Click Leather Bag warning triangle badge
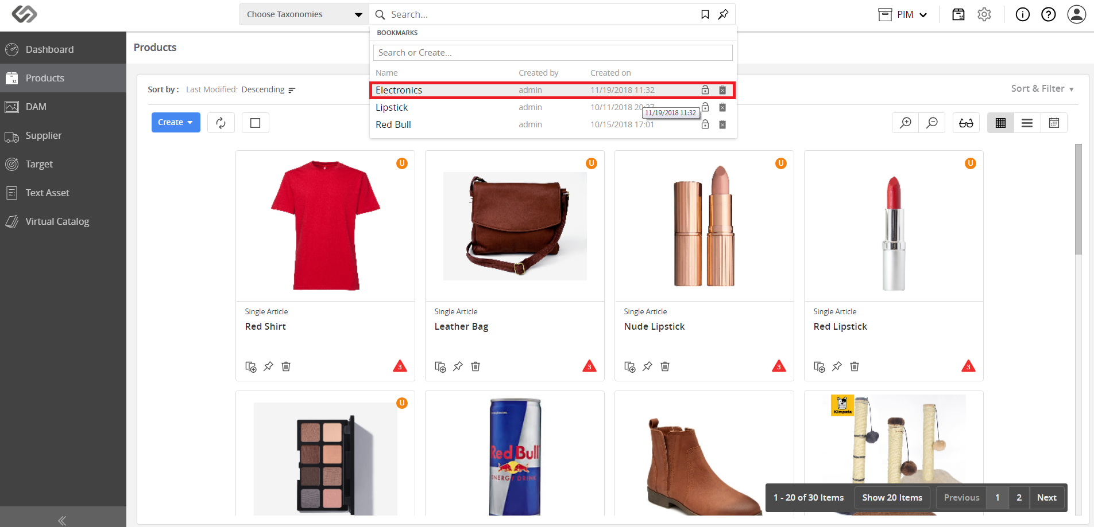This screenshot has height=527, width=1094. pos(589,366)
